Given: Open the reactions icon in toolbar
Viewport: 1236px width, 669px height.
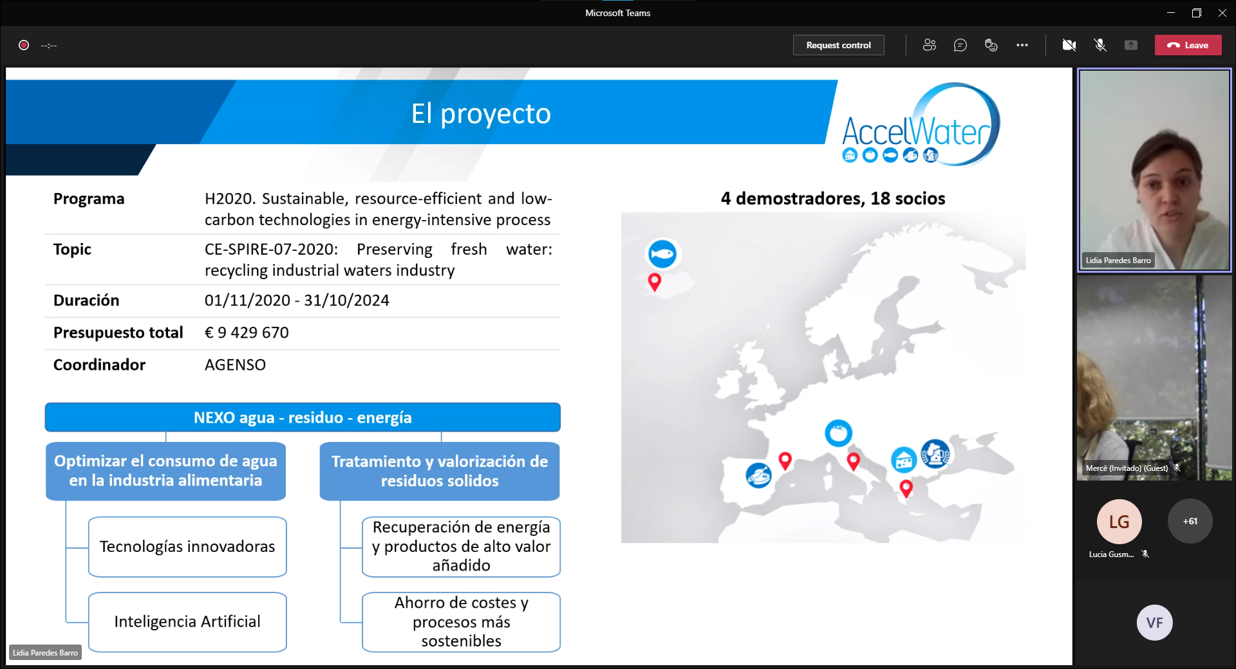Looking at the screenshot, I should tap(991, 45).
